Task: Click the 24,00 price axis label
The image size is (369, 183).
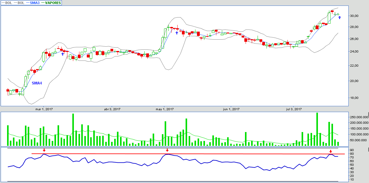Action: pyautogui.click(x=354, y=52)
